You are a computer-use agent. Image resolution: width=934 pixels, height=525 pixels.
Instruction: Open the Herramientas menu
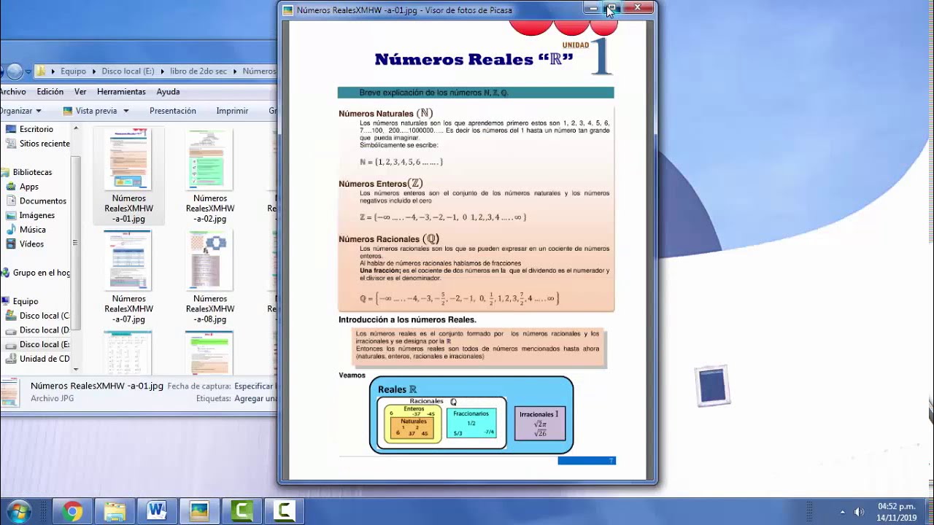[121, 92]
